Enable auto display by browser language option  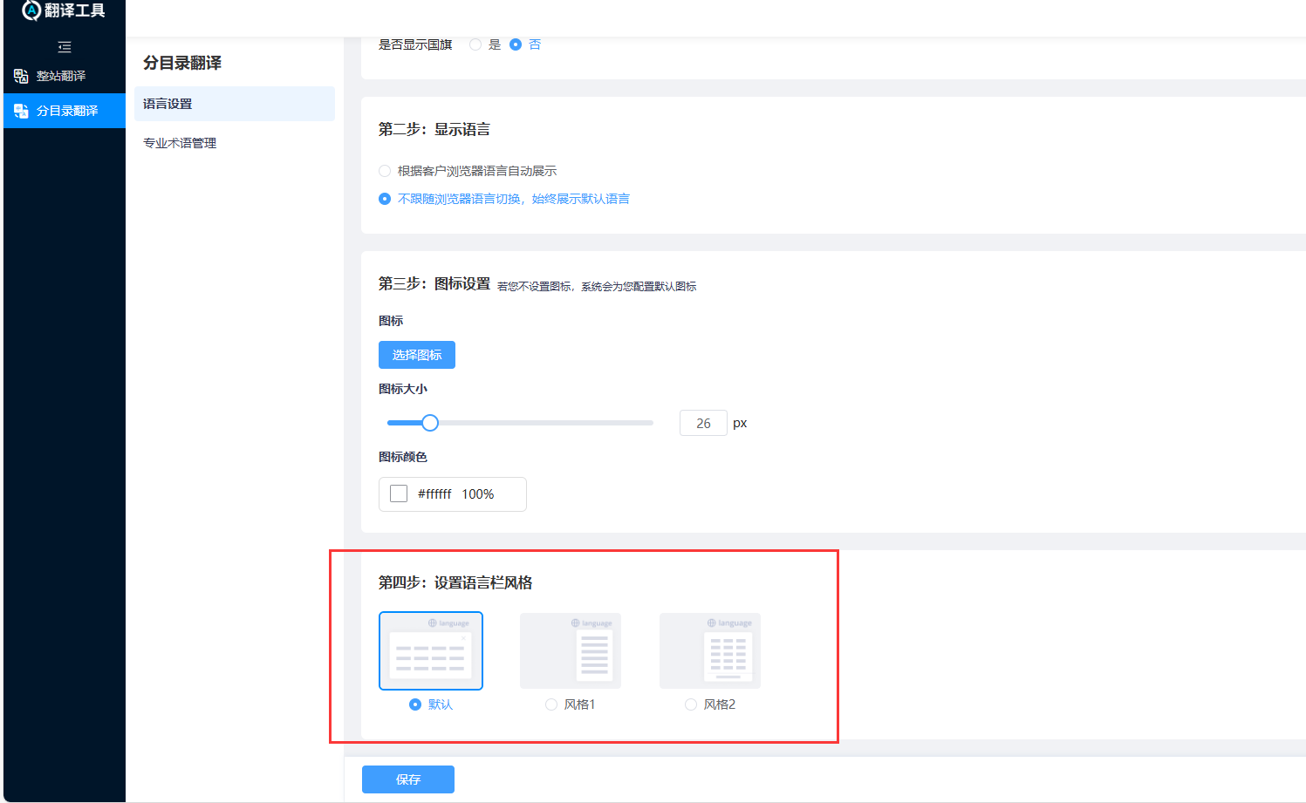[x=385, y=171]
